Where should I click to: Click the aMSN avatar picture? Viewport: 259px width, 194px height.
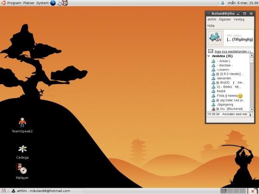(214, 38)
